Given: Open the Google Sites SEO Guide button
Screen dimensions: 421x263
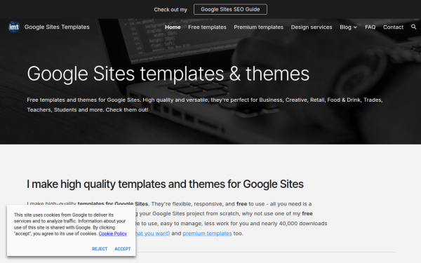Looking at the screenshot, I should point(230,9).
